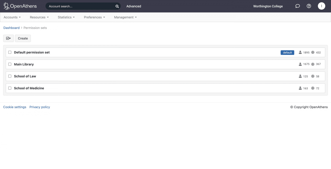Image resolution: width=331 pixels, height=169 pixels.
Task: Check the School of Medicine checkbox
Action: [10, 88]
